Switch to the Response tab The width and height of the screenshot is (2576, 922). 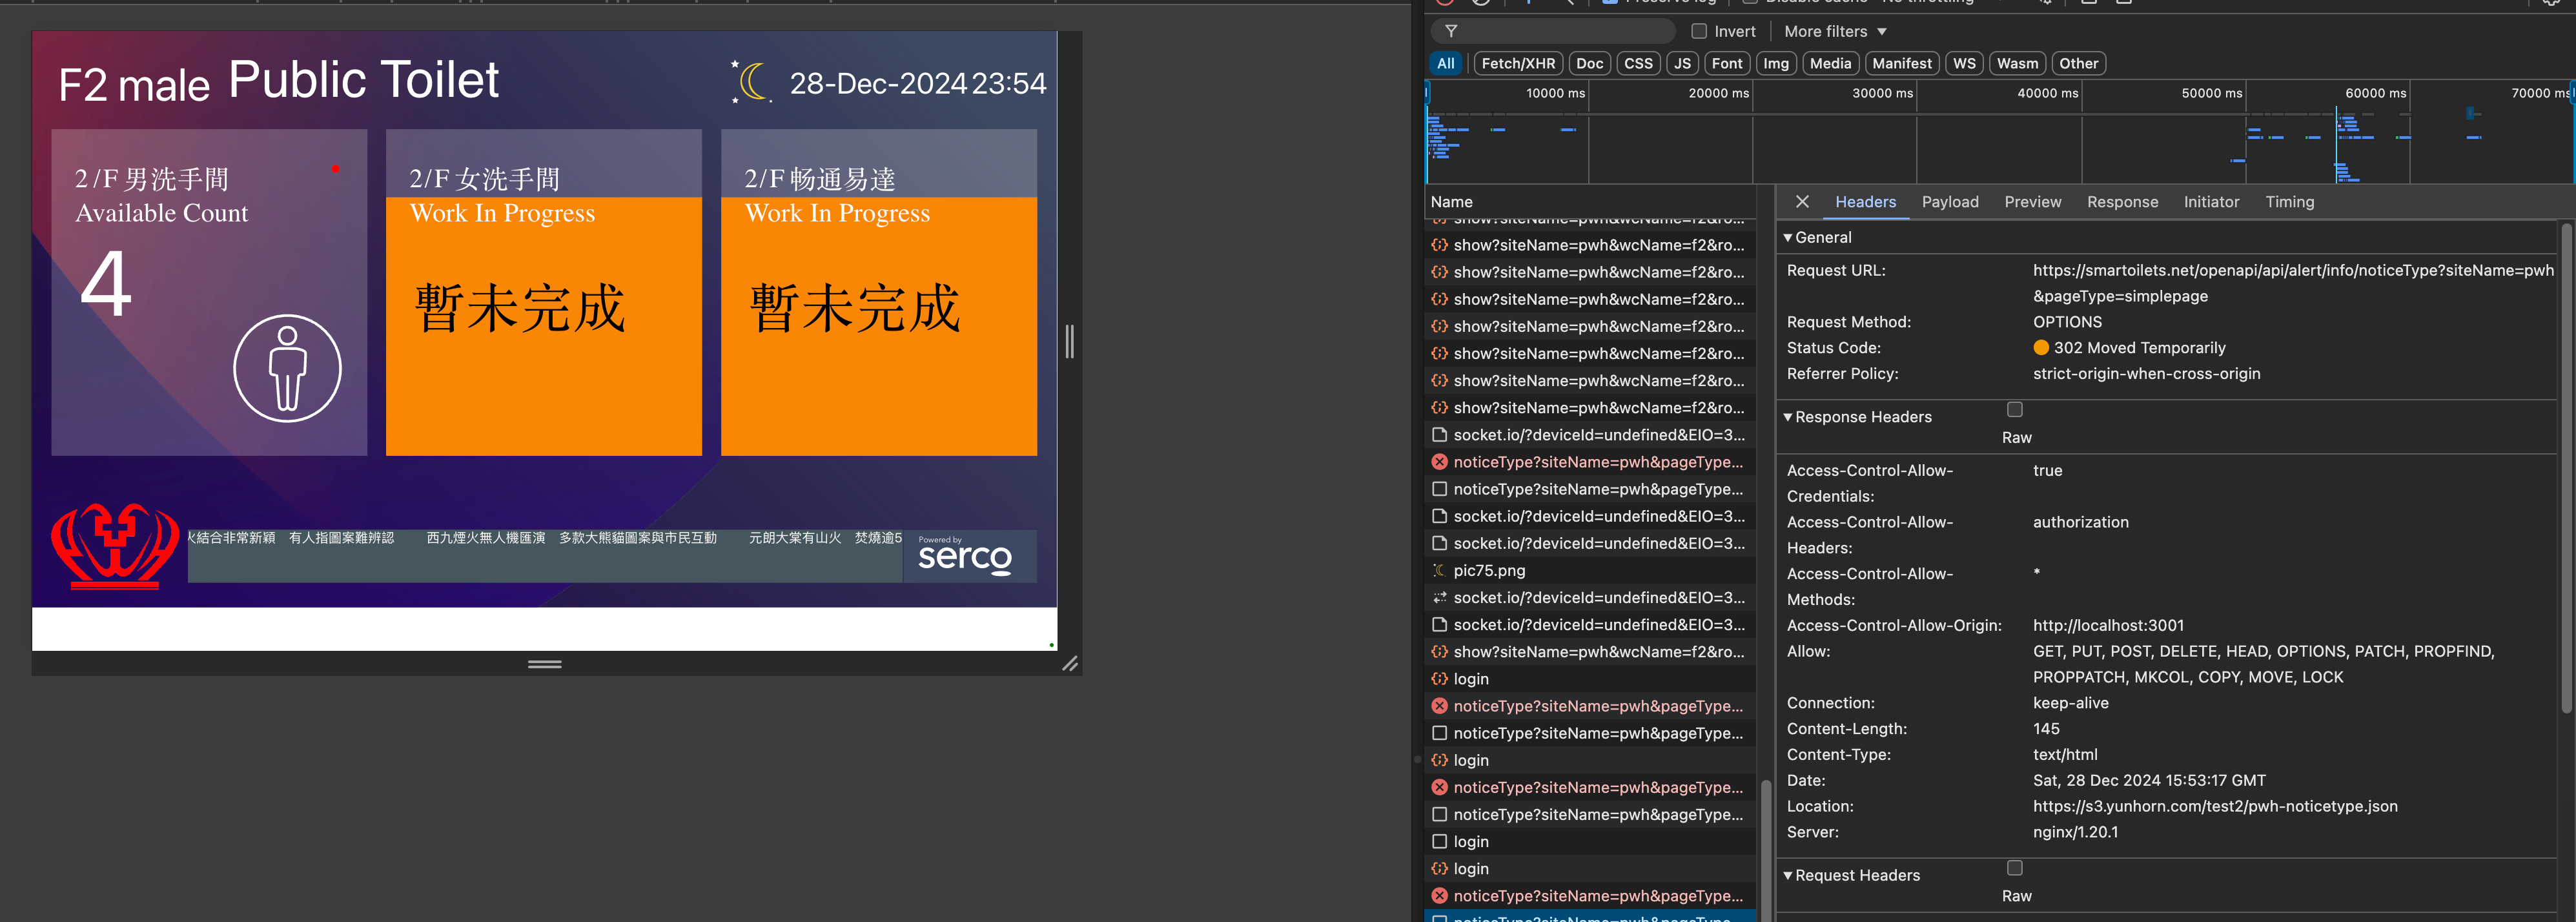tap(2122, 202)
